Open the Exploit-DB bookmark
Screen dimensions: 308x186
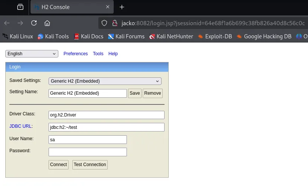click(x=215, y=36)
